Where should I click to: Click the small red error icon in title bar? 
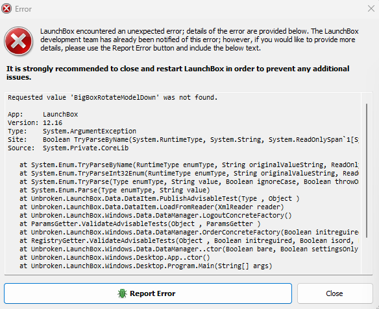pos(6,9)
